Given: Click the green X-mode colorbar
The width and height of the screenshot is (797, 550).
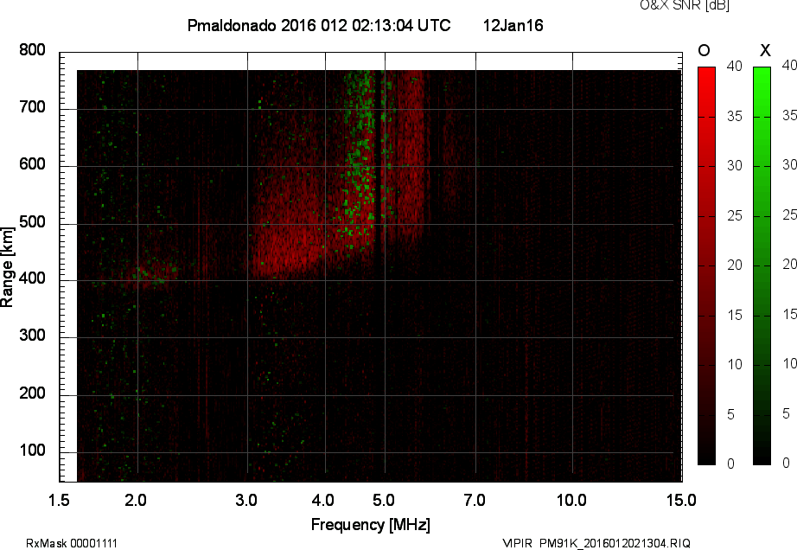Looking at the screenshot, I should click(762, 265).
